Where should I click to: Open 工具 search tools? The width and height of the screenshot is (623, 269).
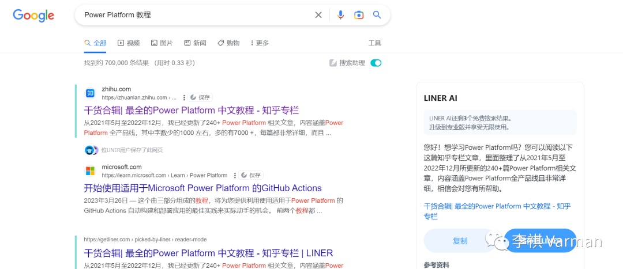(x=374, y=43)
